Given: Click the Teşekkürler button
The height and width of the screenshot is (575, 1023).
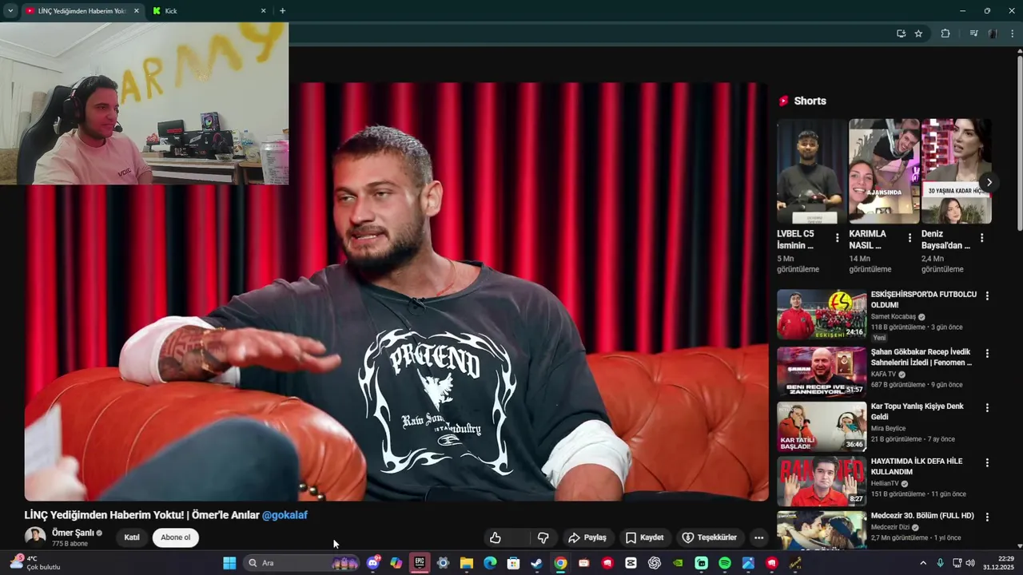Looking at the screenshot, I should 710,537.
